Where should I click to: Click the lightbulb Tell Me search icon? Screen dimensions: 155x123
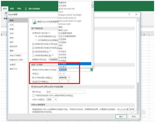coord(26,9)
